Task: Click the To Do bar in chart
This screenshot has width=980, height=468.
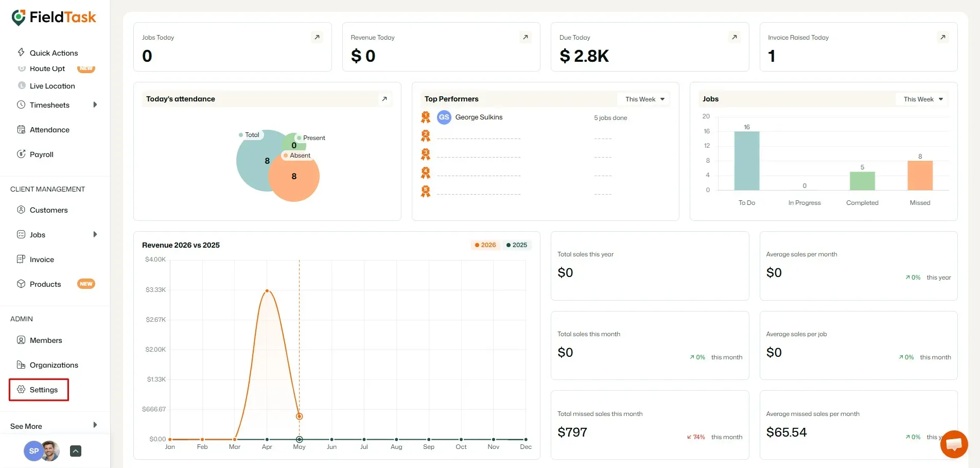Action: (747, 161)
